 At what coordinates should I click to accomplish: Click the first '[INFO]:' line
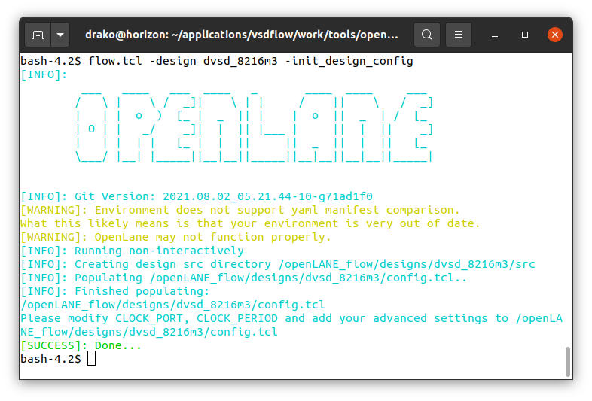coord(44,74)
